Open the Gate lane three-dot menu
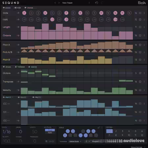 tap(144, 13)
